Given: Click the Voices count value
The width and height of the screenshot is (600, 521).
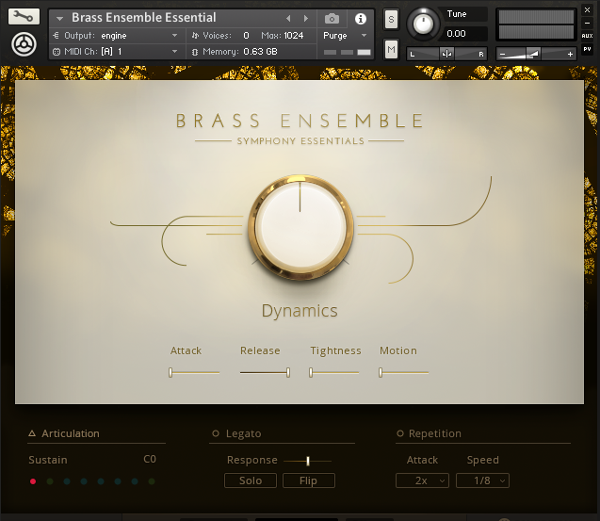Looking at the screenshot, I should [246, 36].
